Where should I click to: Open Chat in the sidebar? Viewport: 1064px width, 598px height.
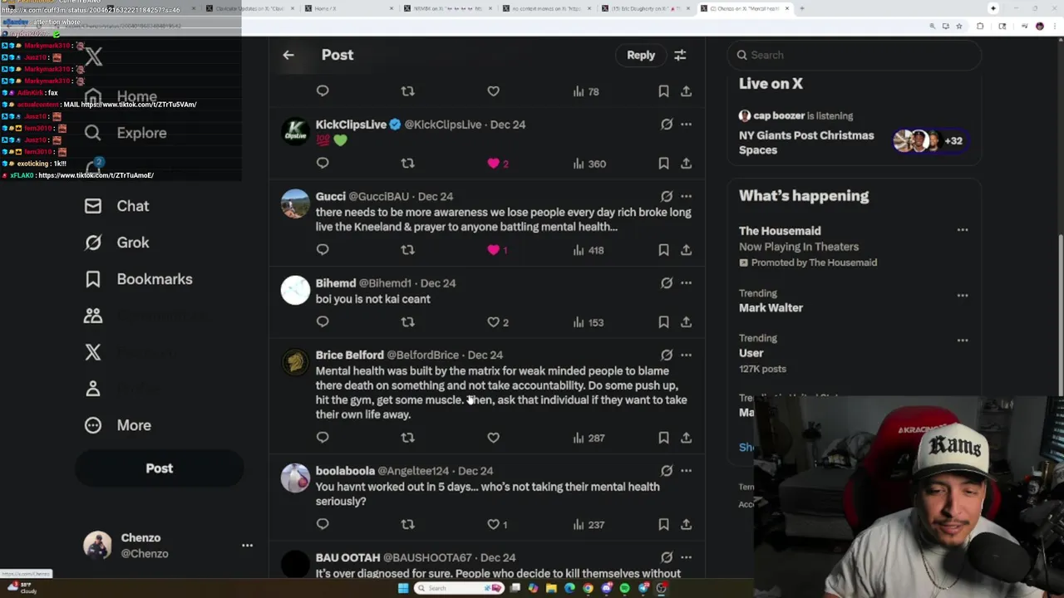coord(116,206)
